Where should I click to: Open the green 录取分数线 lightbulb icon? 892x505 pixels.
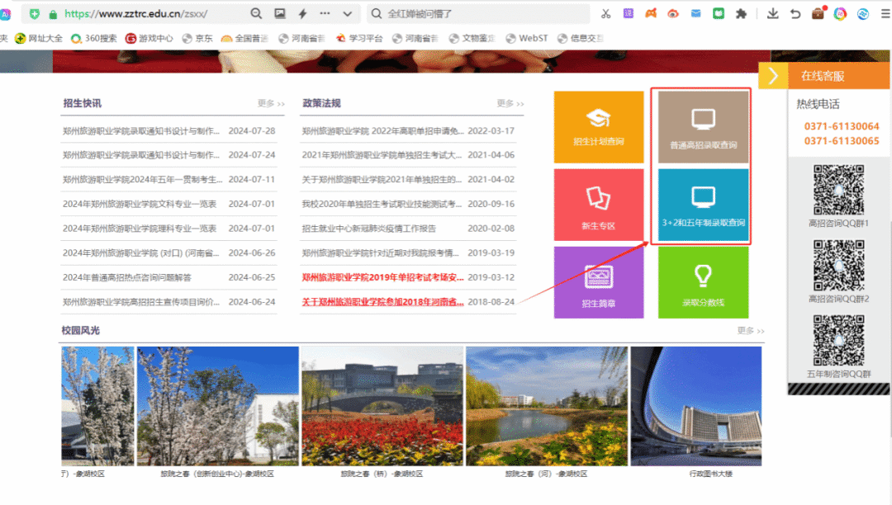pyautogui.click(x=702, y=281)
